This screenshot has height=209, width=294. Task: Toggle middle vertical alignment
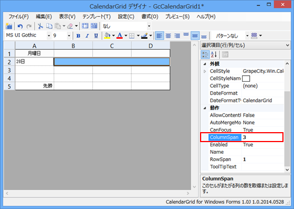pyautogui.click(x=195, y=35)
